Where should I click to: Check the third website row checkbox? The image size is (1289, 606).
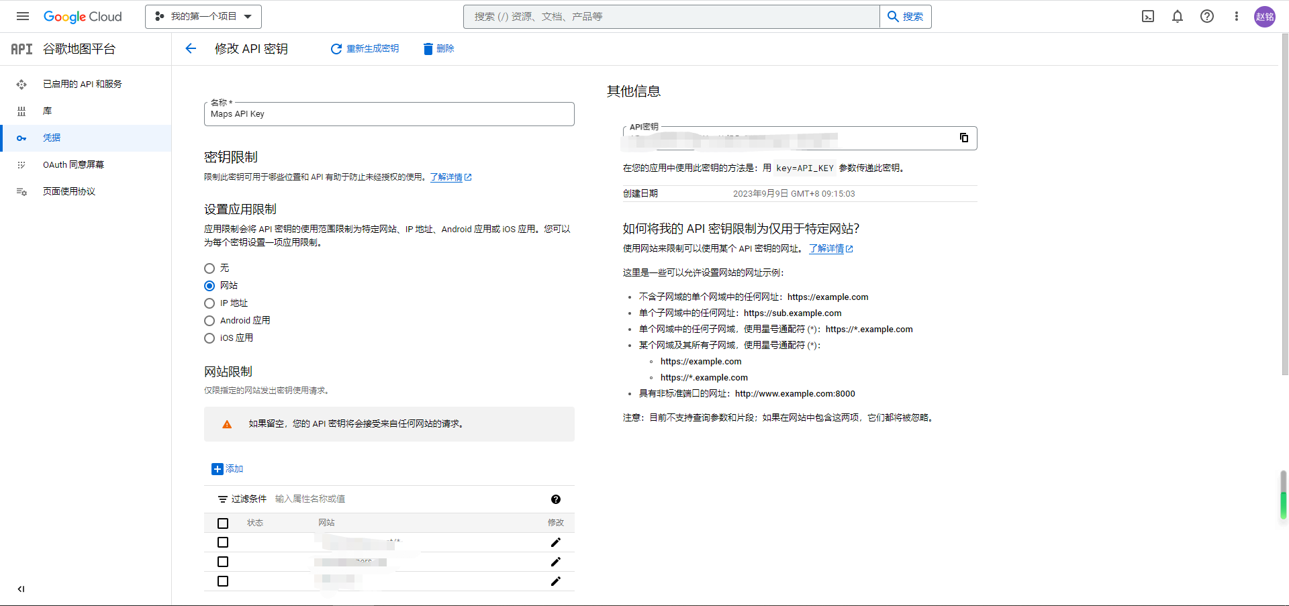point(223,581)
